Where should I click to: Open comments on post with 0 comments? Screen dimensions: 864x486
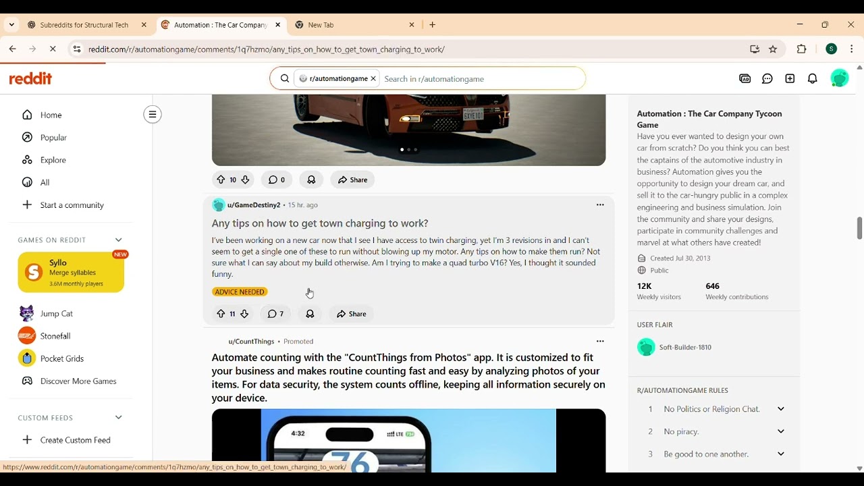click(276, 180)
